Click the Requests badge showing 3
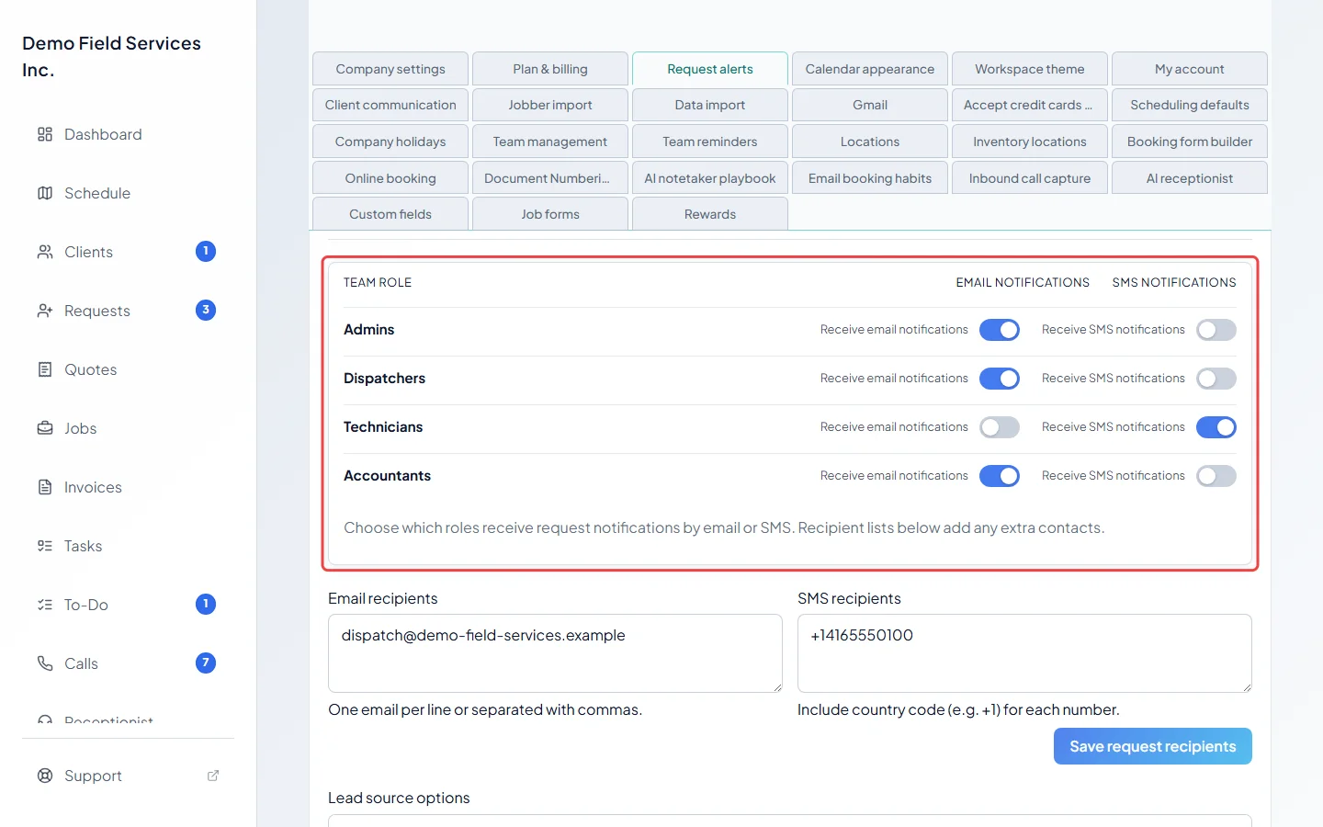This screenshot has width=1323, height=827. (206, 310)
